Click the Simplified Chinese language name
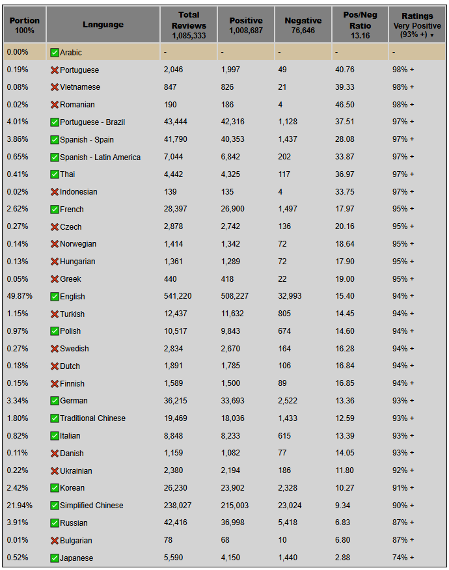Screen dimensions: 449x570 [x=92, y=506]
